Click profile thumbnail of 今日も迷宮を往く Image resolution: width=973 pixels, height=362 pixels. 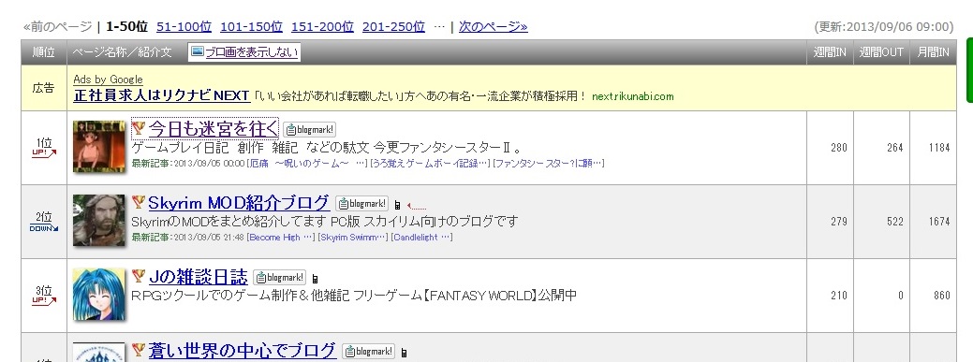(99, 146)
